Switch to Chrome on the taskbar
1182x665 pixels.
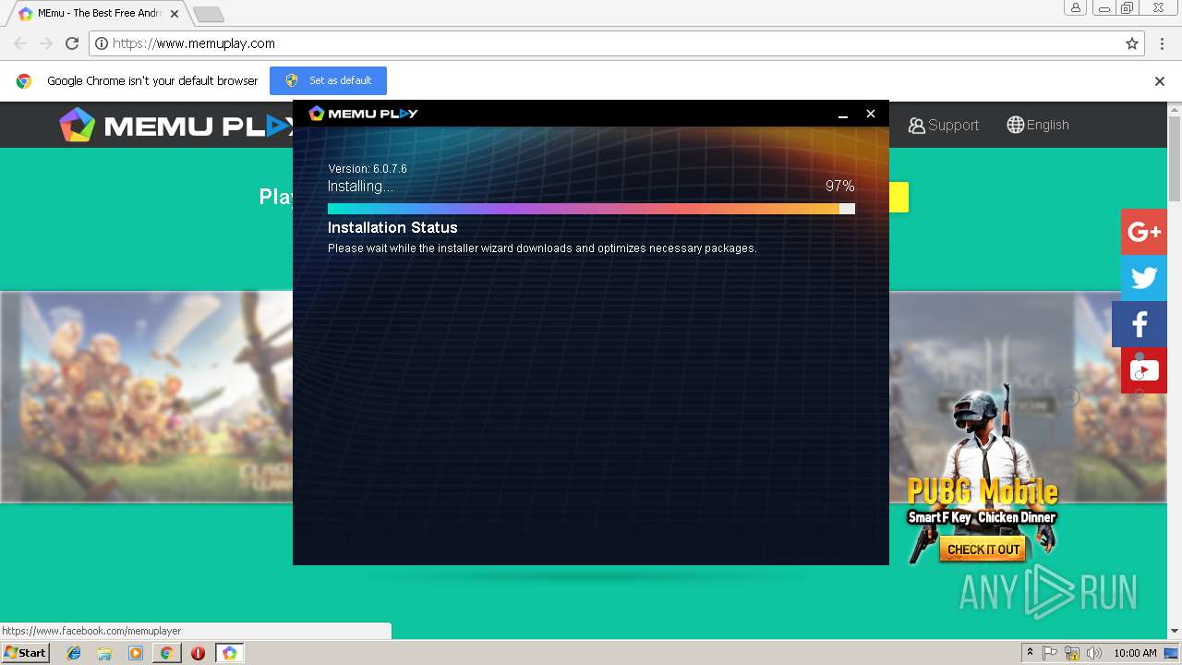pyautogui.click(x=166, y=653)
